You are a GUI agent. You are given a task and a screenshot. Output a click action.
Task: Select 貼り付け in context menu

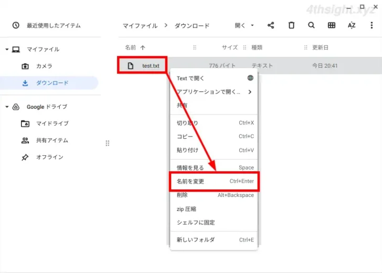[214, 150]
